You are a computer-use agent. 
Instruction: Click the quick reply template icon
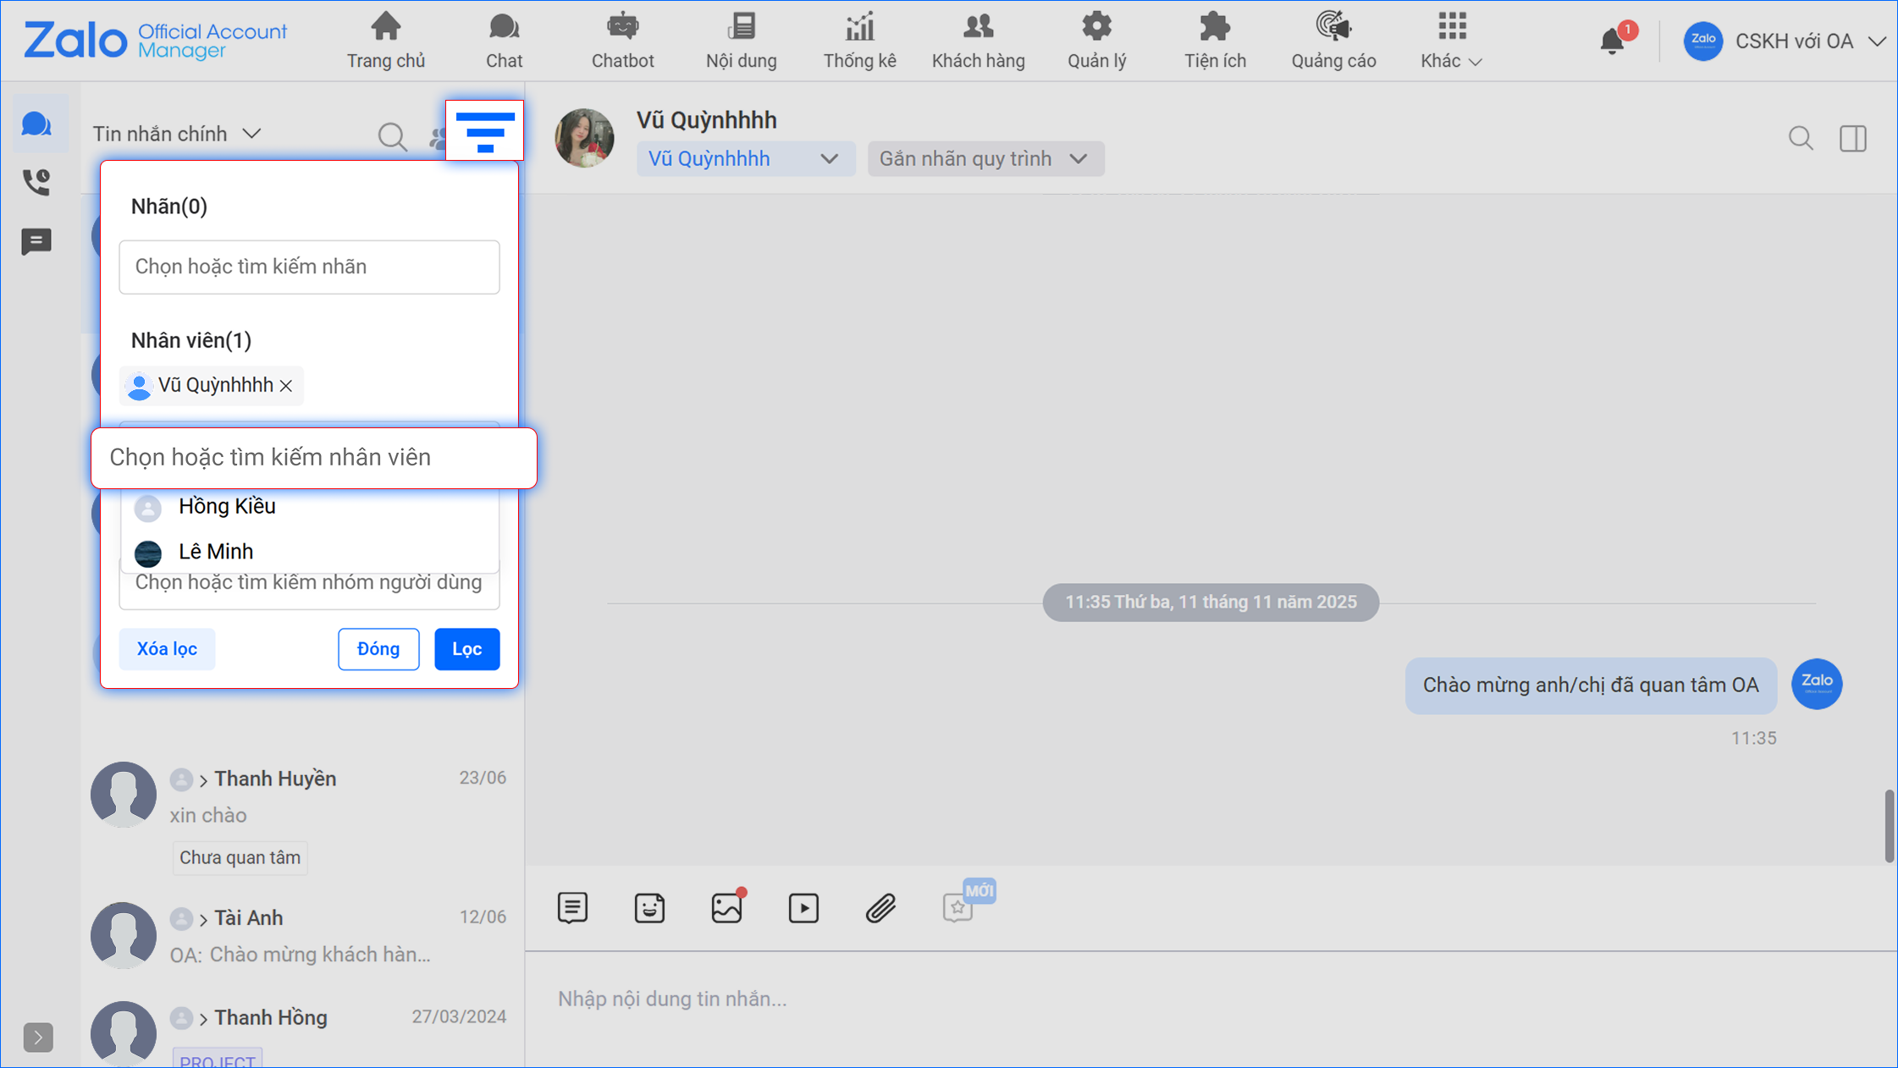[x=572, y=908]
